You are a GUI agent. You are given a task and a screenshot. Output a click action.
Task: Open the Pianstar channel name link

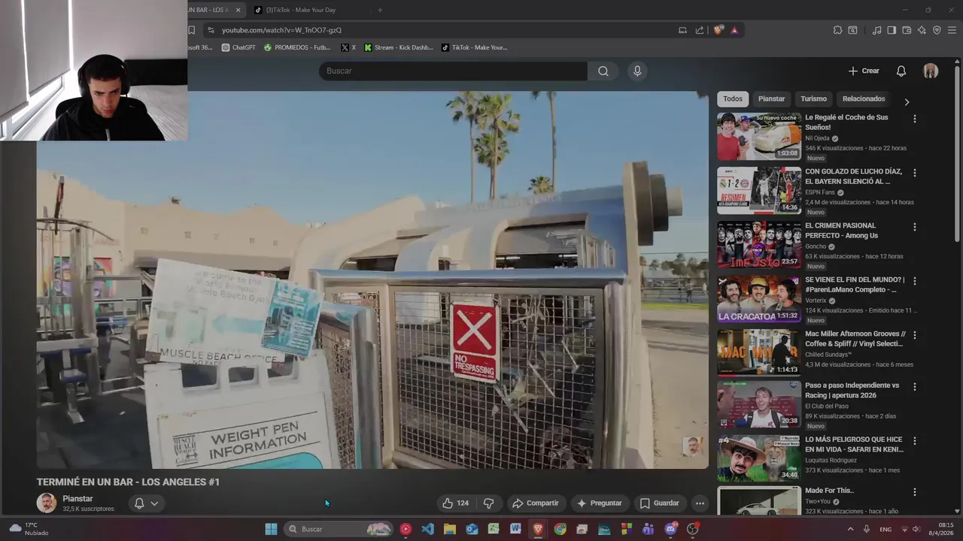[x=77, y=498]
